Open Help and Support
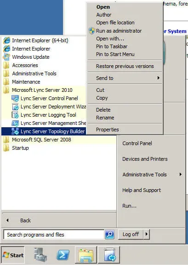This screenshot has height=265, width=188. click(x=142, y=190)
